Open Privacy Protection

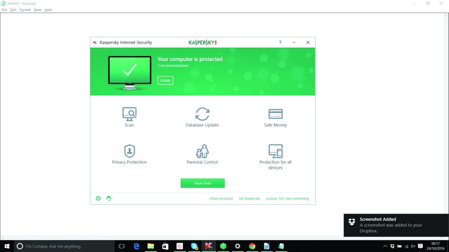click(129, 154)
